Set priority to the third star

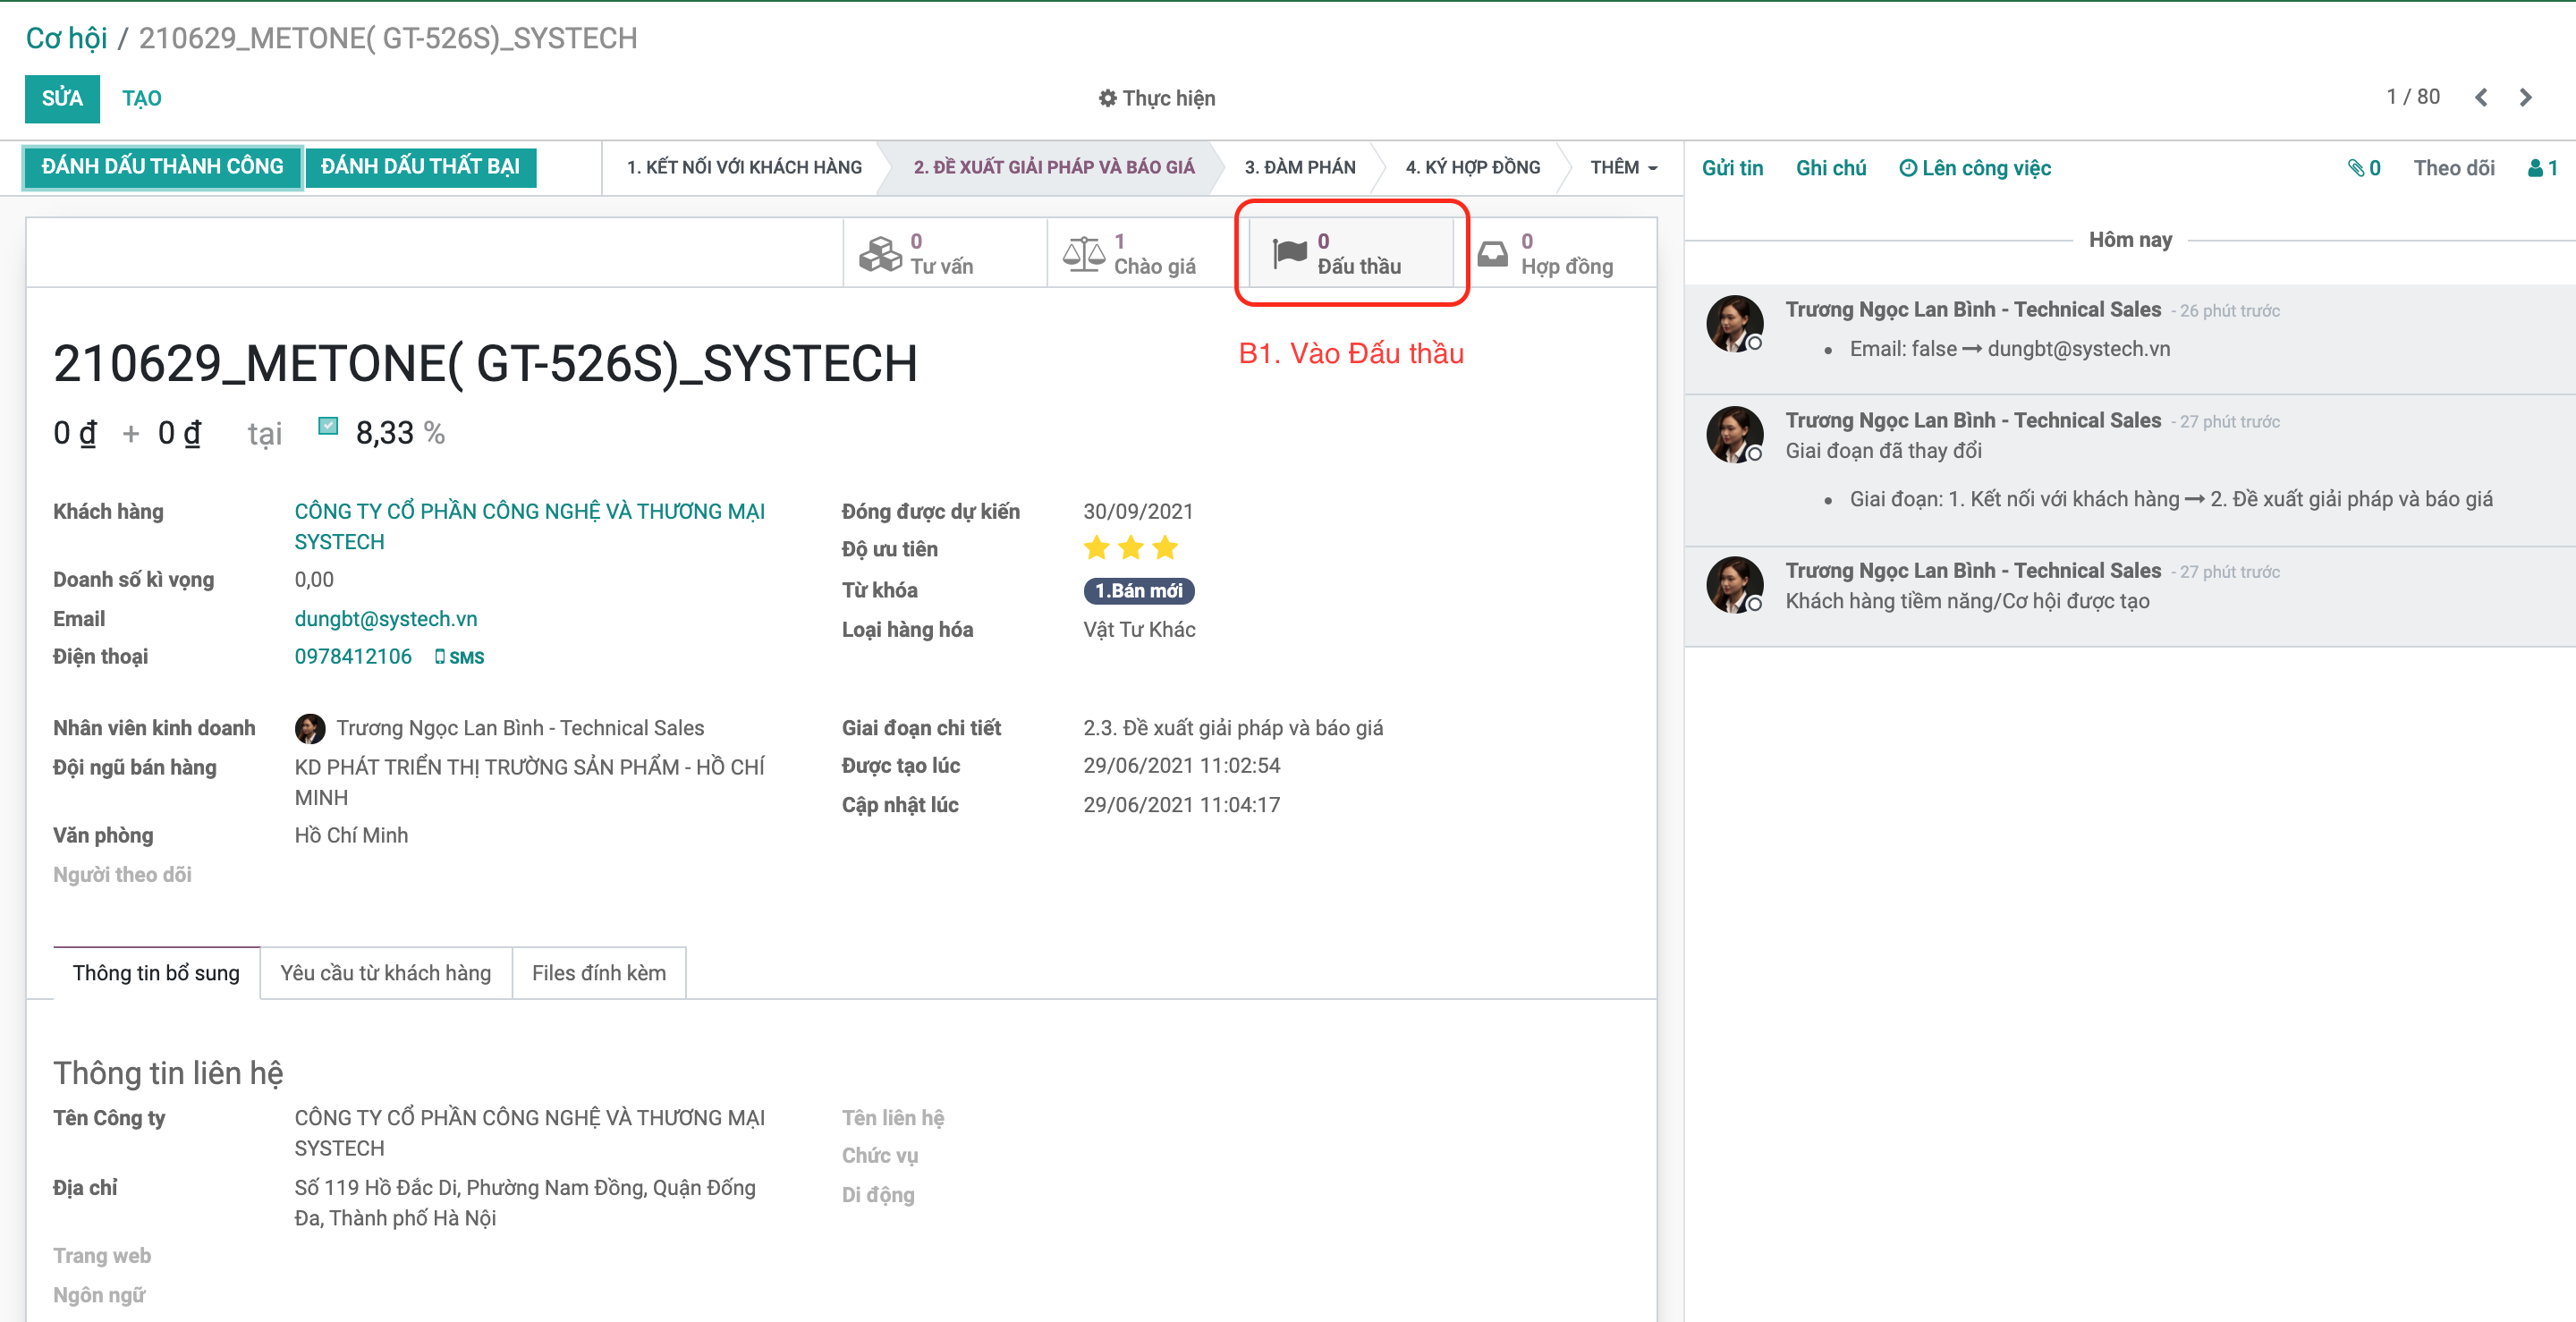(x=1165, y=548)
